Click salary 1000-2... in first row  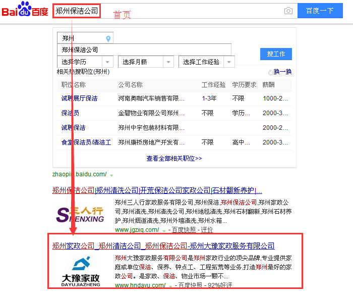tap(275, 99)
